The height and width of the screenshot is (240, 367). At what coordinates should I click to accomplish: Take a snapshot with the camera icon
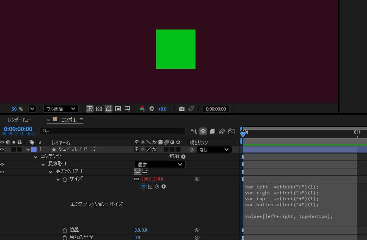tap(181, 109)
